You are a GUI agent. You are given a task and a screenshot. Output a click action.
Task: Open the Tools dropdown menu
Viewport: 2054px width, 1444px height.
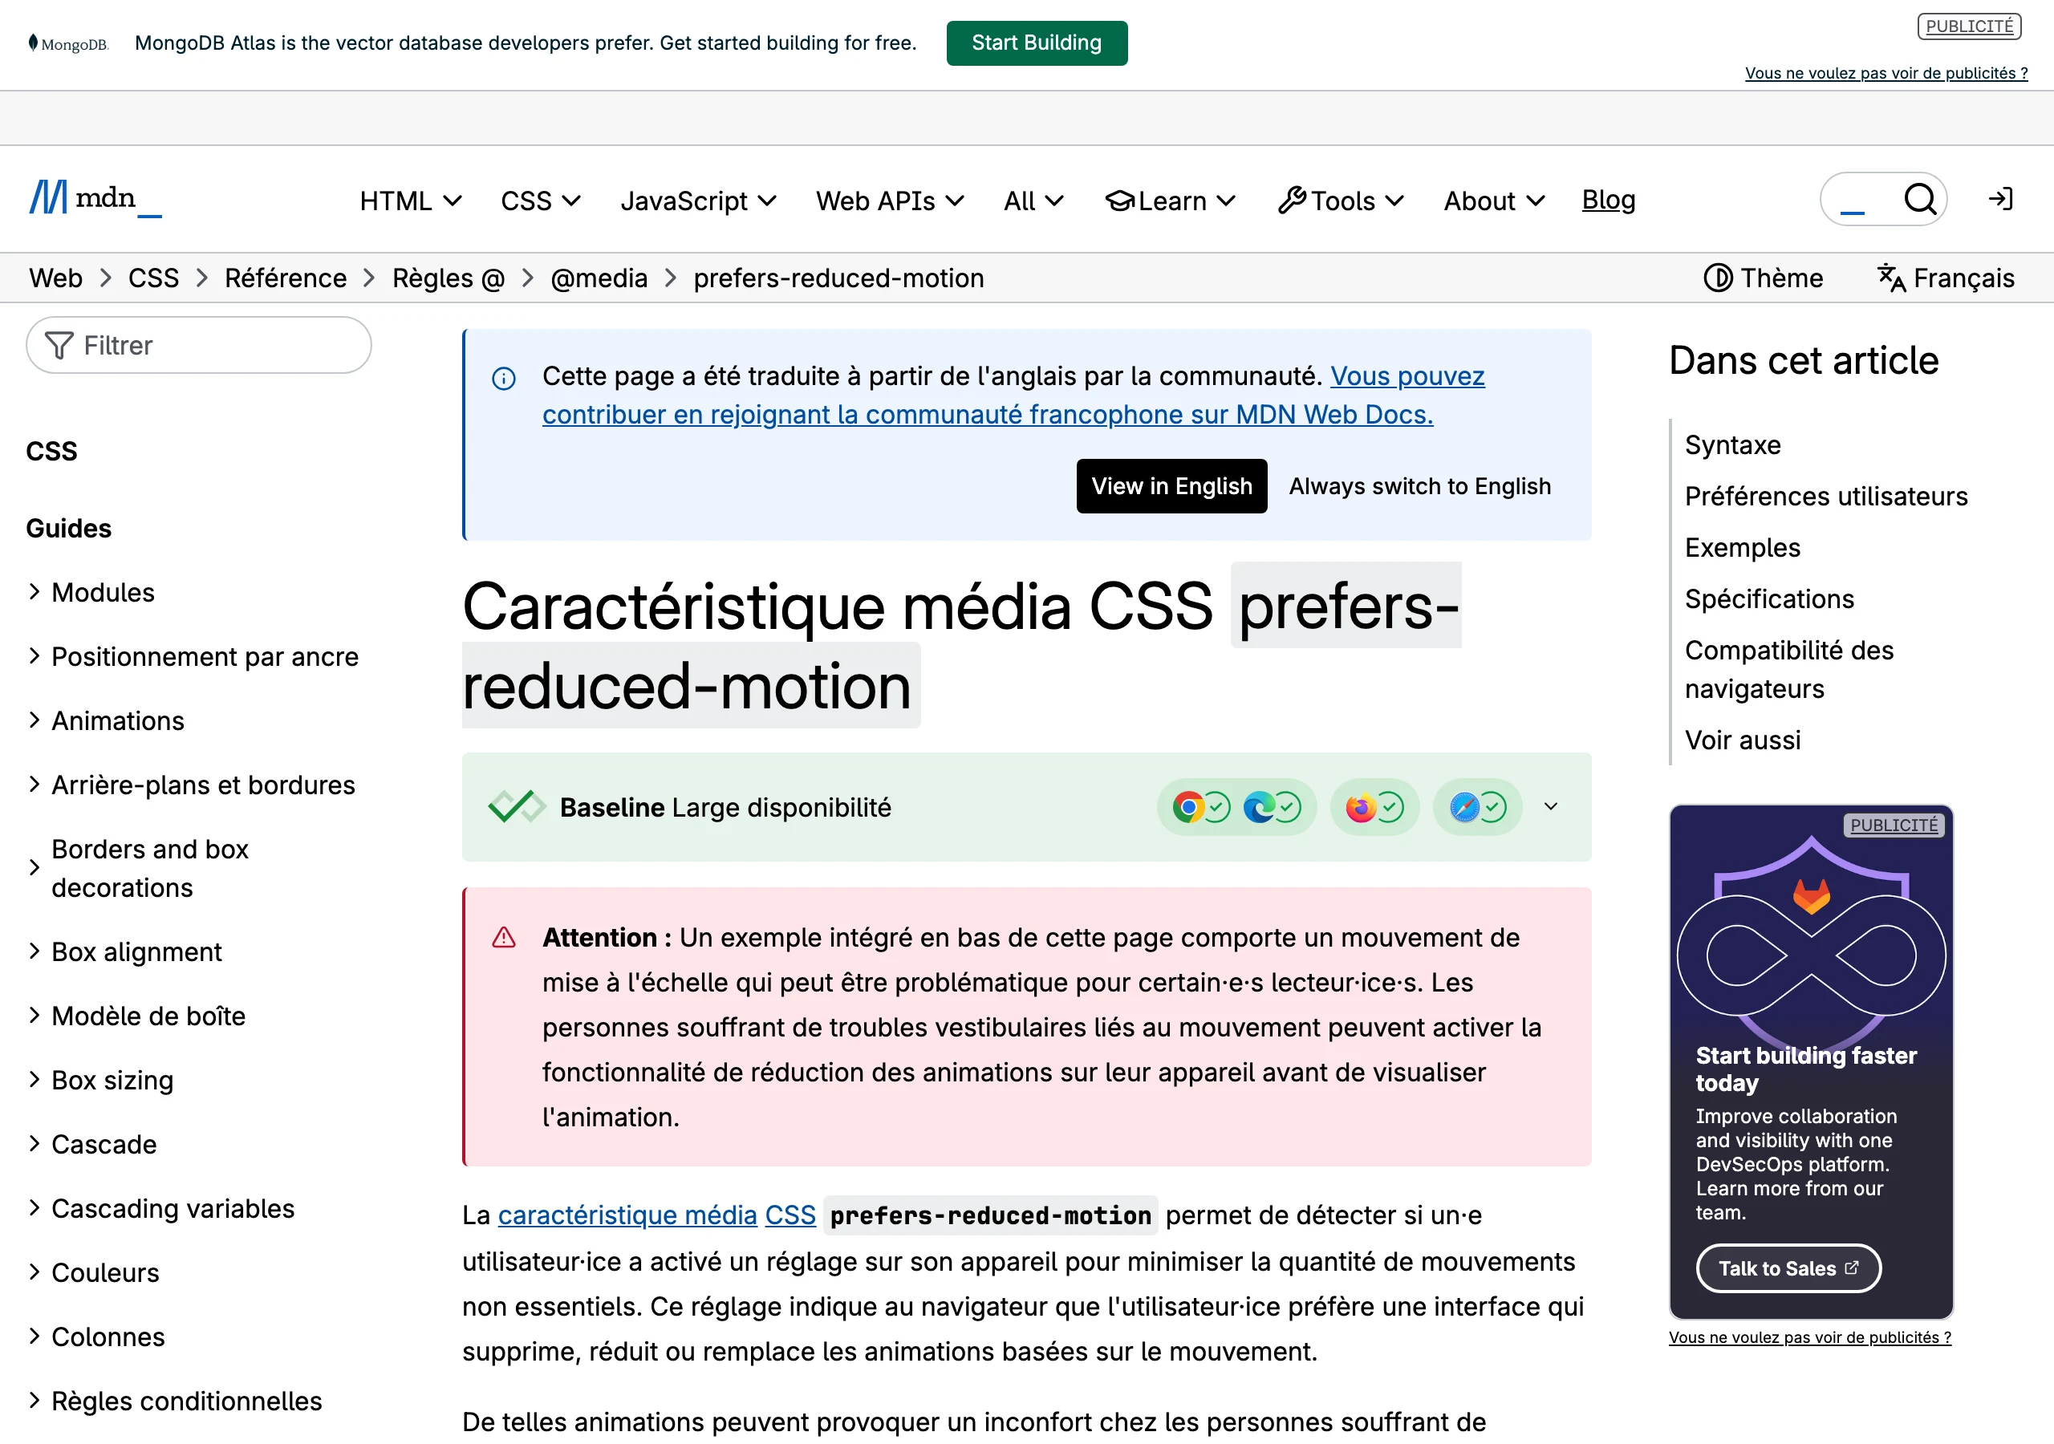click(1340, 201)
